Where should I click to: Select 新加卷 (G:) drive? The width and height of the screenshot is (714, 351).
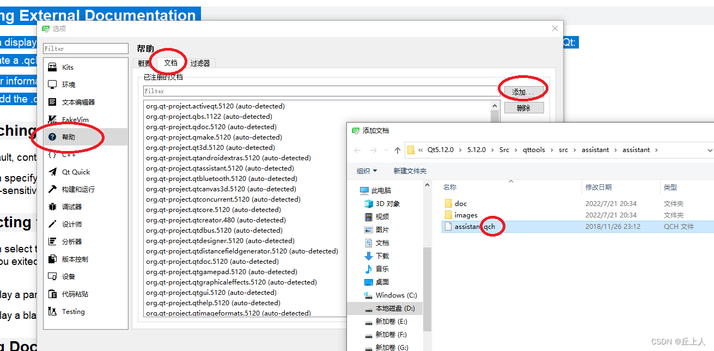tap(386, 347)
